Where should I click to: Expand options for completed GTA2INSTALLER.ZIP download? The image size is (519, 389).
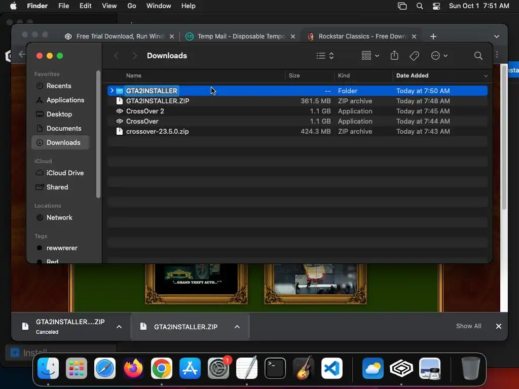click(237, 327)
